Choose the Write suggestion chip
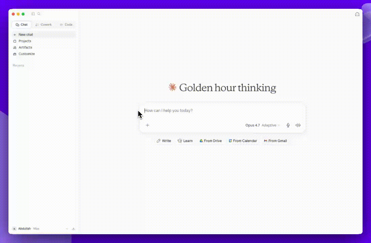This screenshot has width=371, height=243. (164, 141)
